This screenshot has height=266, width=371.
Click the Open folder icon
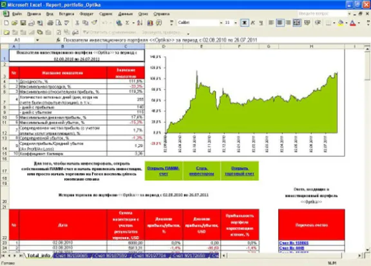(15, 23)
